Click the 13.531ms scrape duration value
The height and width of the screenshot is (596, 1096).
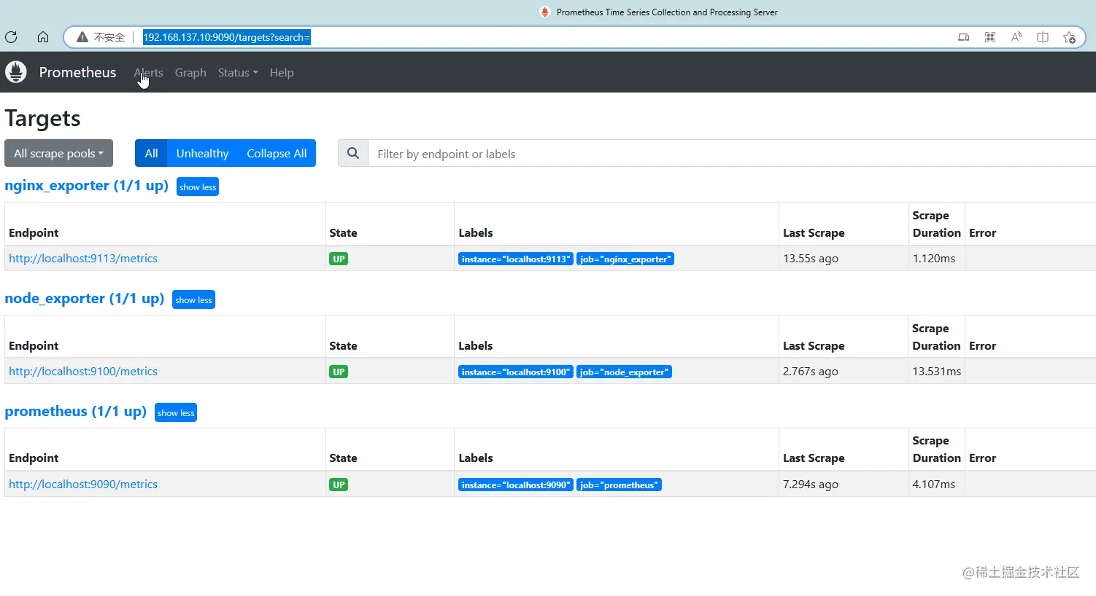937,372
